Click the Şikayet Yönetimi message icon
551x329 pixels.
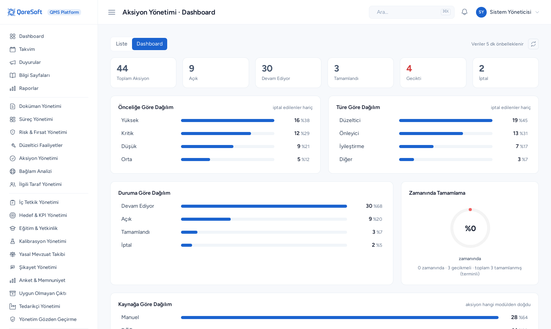(x=13, y=267)
